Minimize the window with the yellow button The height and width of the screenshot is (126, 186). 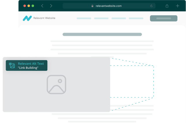[29, 6]
